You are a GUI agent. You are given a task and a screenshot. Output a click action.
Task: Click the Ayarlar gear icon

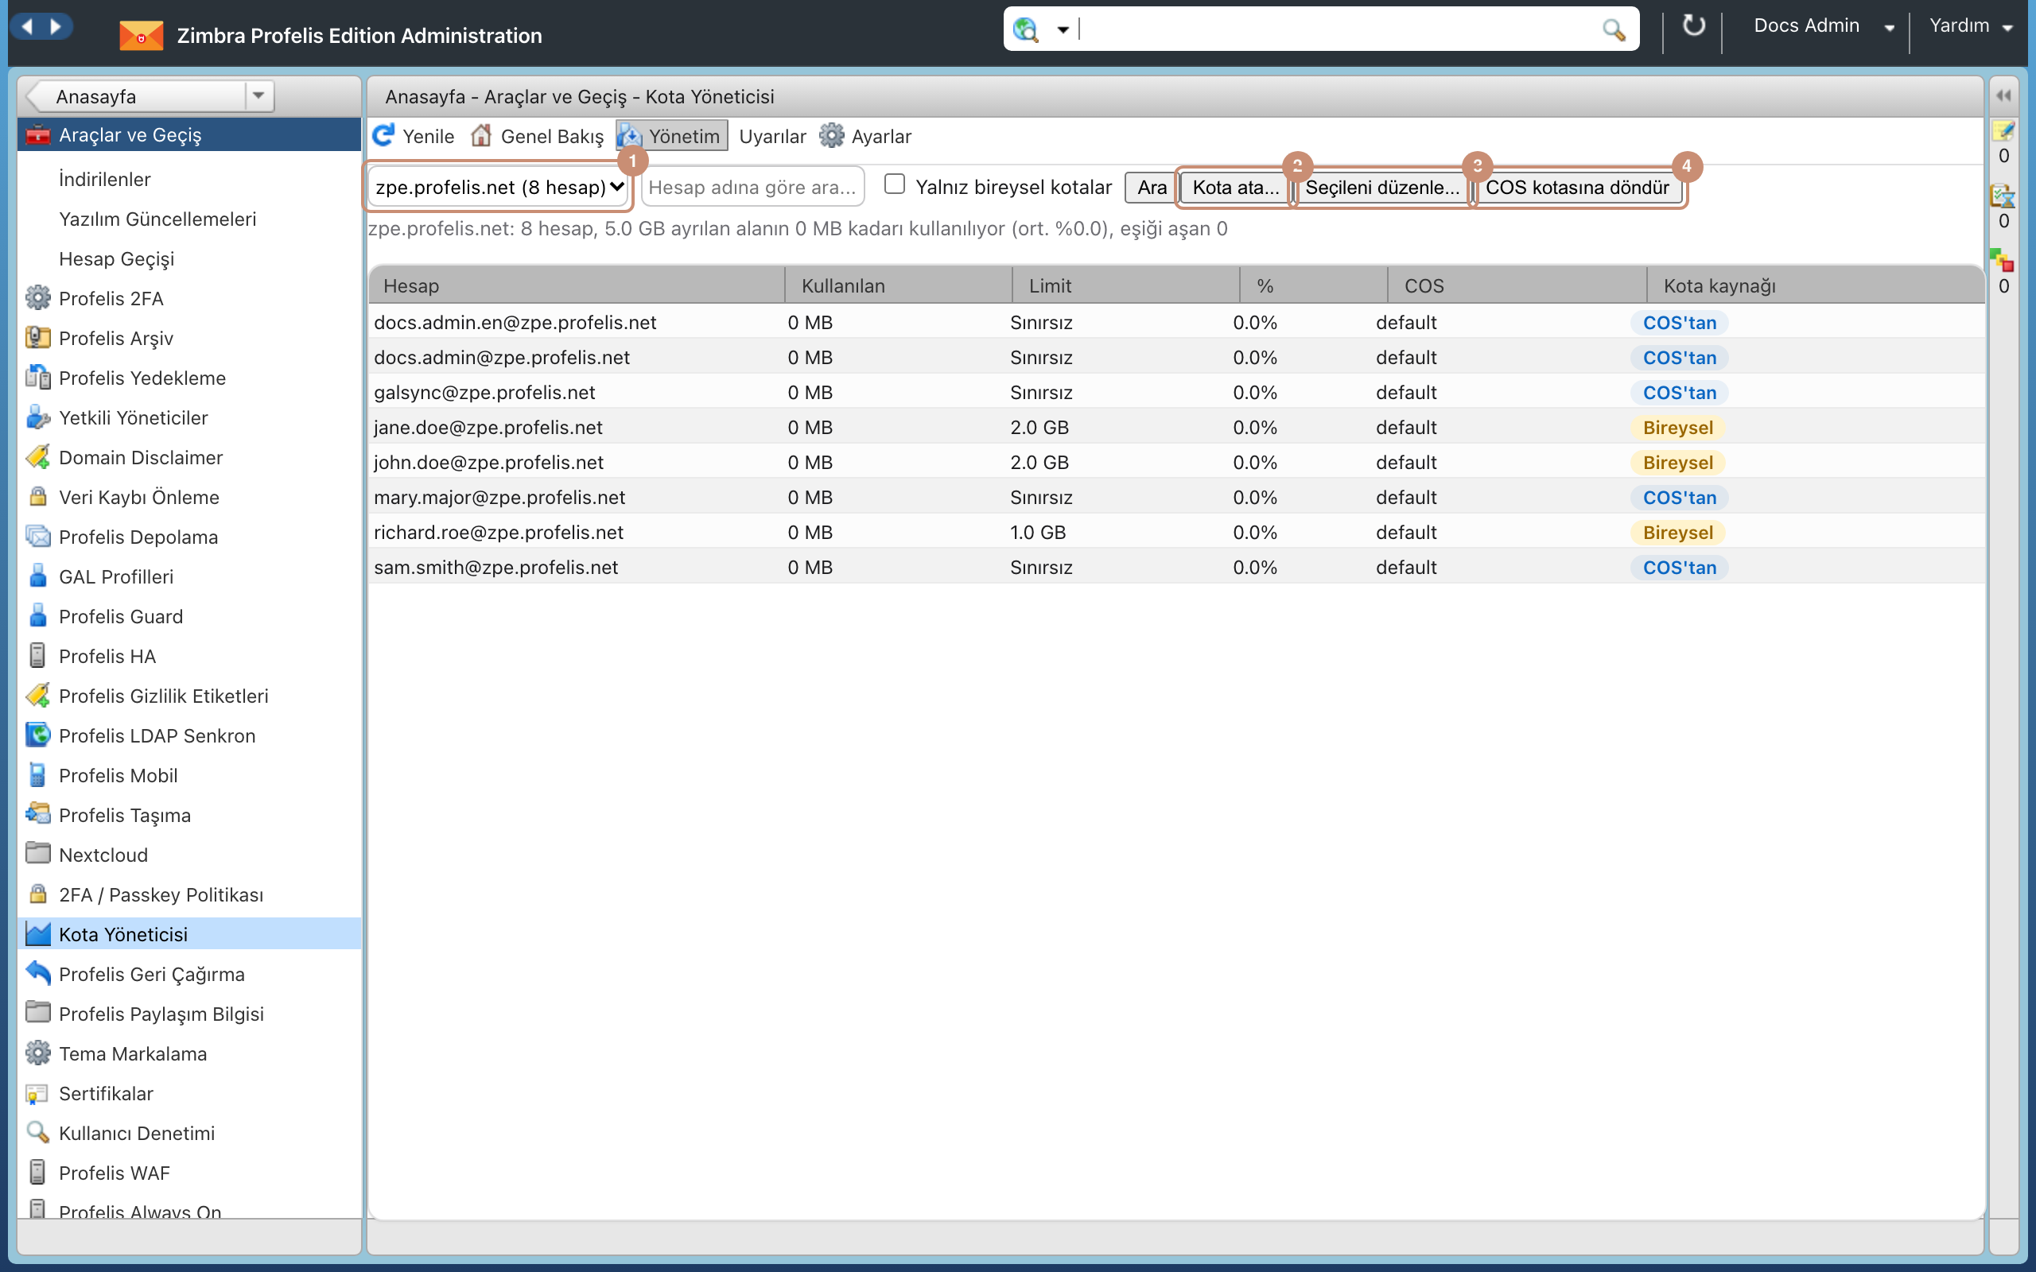[x=831, y=135]
